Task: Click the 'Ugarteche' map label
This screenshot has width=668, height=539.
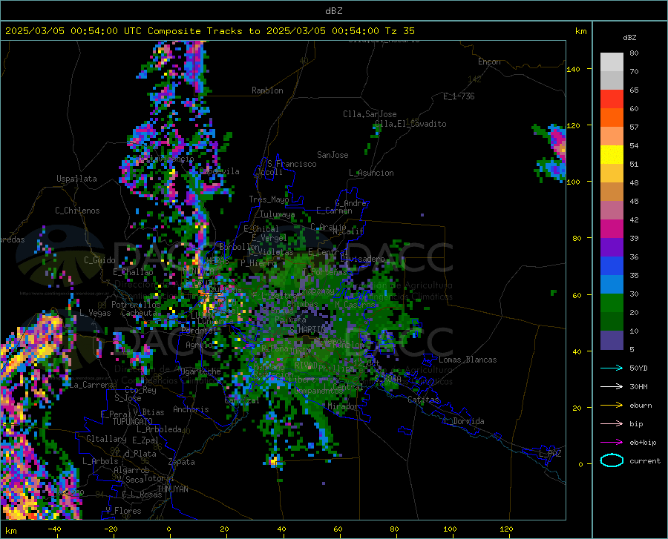Action: pyautogui.click(x=200, y=371)
